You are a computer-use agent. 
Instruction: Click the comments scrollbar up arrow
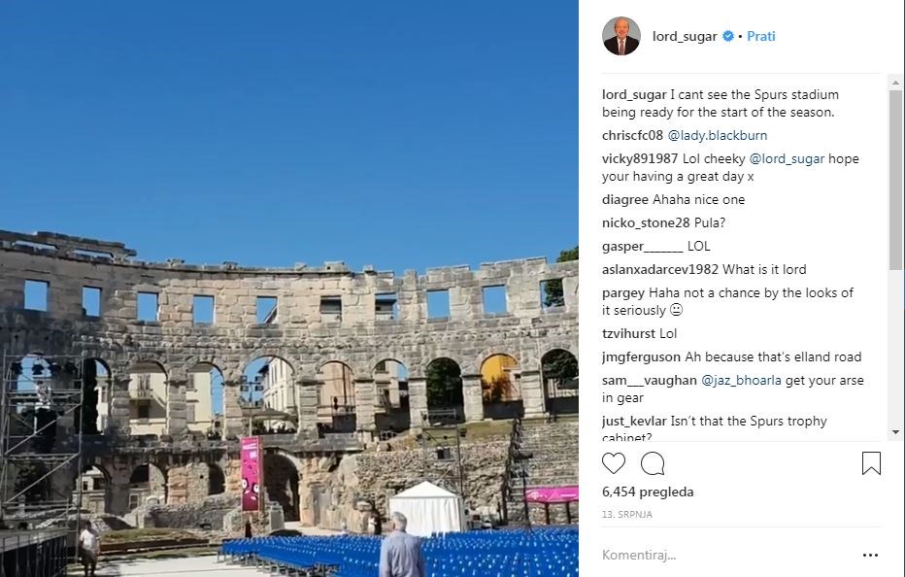coord(895,84)
